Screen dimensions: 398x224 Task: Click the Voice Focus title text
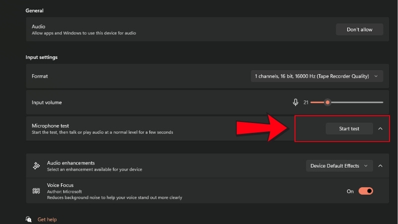(x=60, y=185)
